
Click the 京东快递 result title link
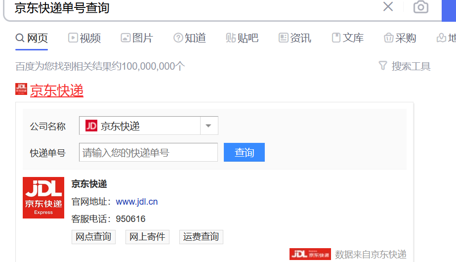(x=57, y=90)
